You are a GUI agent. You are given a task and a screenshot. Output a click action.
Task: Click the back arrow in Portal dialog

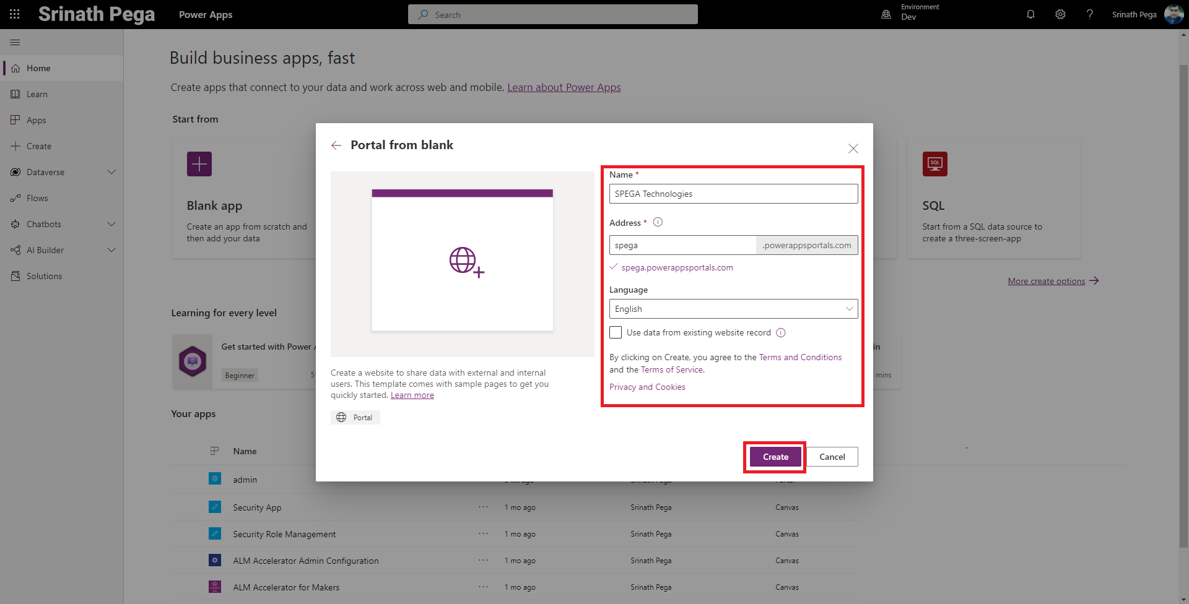tap(336, 145)
